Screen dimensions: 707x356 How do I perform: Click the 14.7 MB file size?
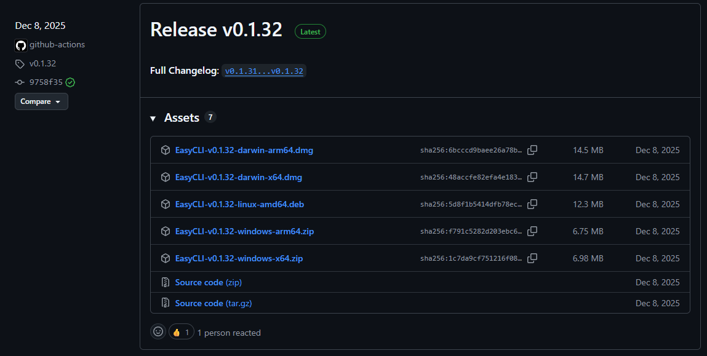click(588, 177)
